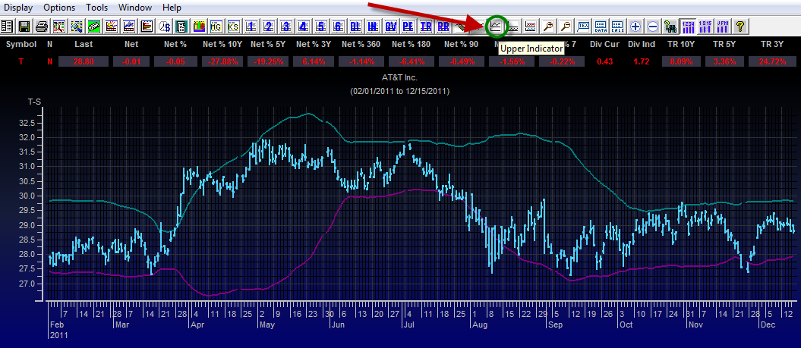This screenshot has height=348, width=801.
Task: Toggle the JFM monthly period button
Action: (722, 26)
